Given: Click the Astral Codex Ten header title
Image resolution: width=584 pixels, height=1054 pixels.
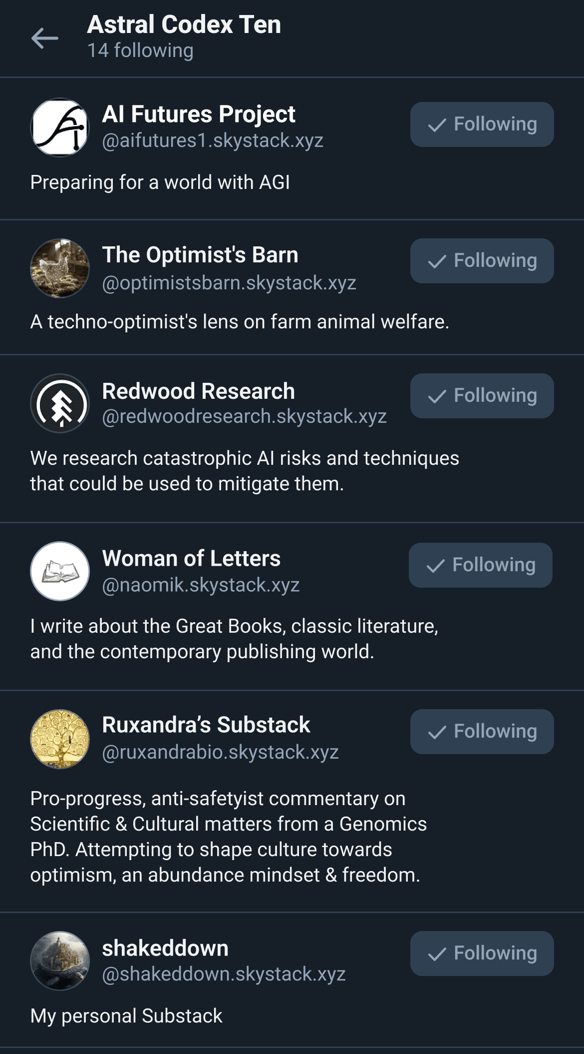Looking at the screenshot, I should coord(184,24).
